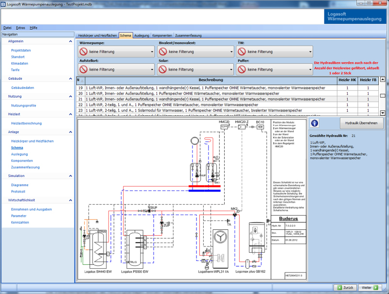Select the Schema tab
The image size is (389, 294).
[x=125, y=35]
